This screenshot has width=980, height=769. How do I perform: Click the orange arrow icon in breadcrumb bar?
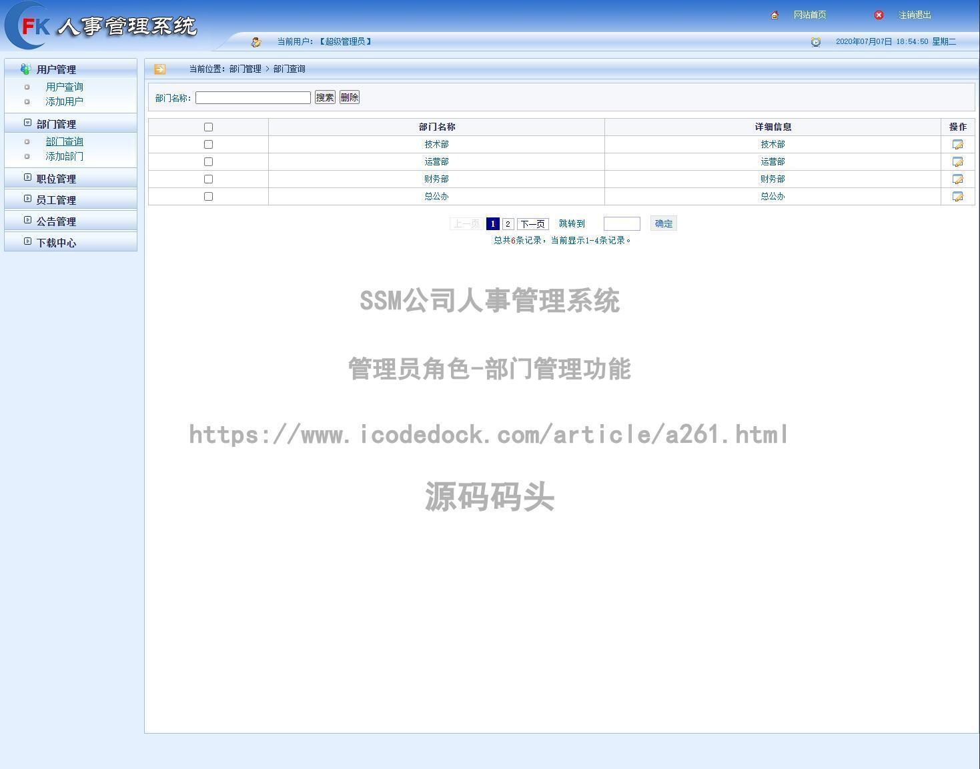[x=160, y=68]
